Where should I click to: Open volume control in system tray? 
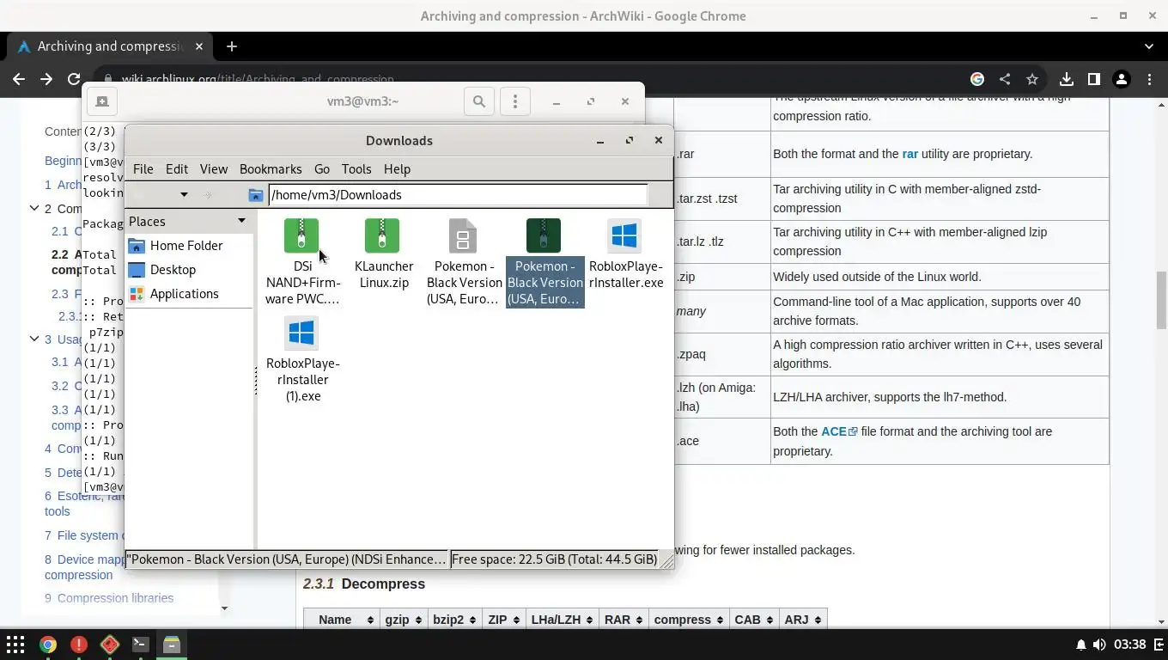click(1098, 645)
